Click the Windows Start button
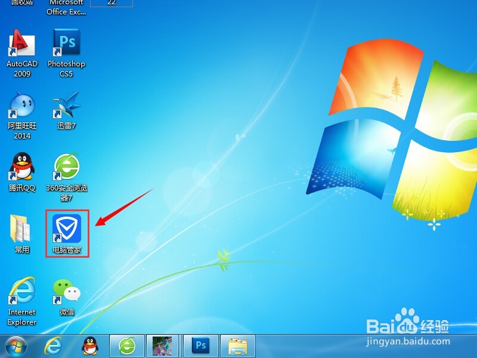This screenshot has height=358, width=477. coord(16,347)
